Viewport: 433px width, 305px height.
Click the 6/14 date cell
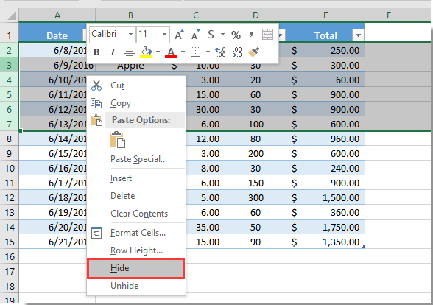(53, 139)
